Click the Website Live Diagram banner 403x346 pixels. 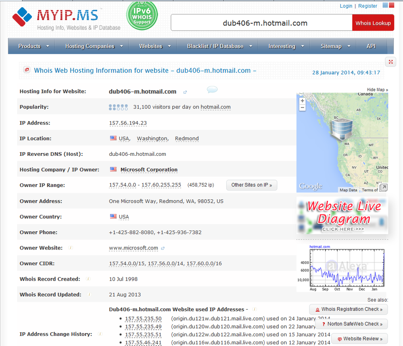click(x=342, y=216)
